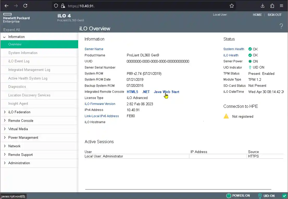Open the Link-Local IPv6 Address link

102,116
